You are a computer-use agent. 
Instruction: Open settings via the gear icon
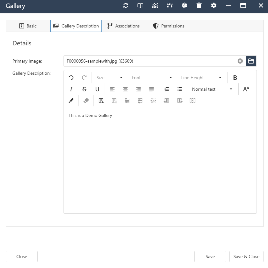[214, 5]
